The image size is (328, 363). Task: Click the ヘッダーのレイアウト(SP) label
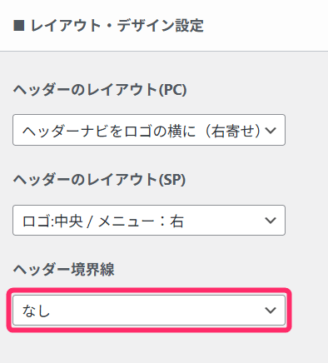(x=99, y=180)
